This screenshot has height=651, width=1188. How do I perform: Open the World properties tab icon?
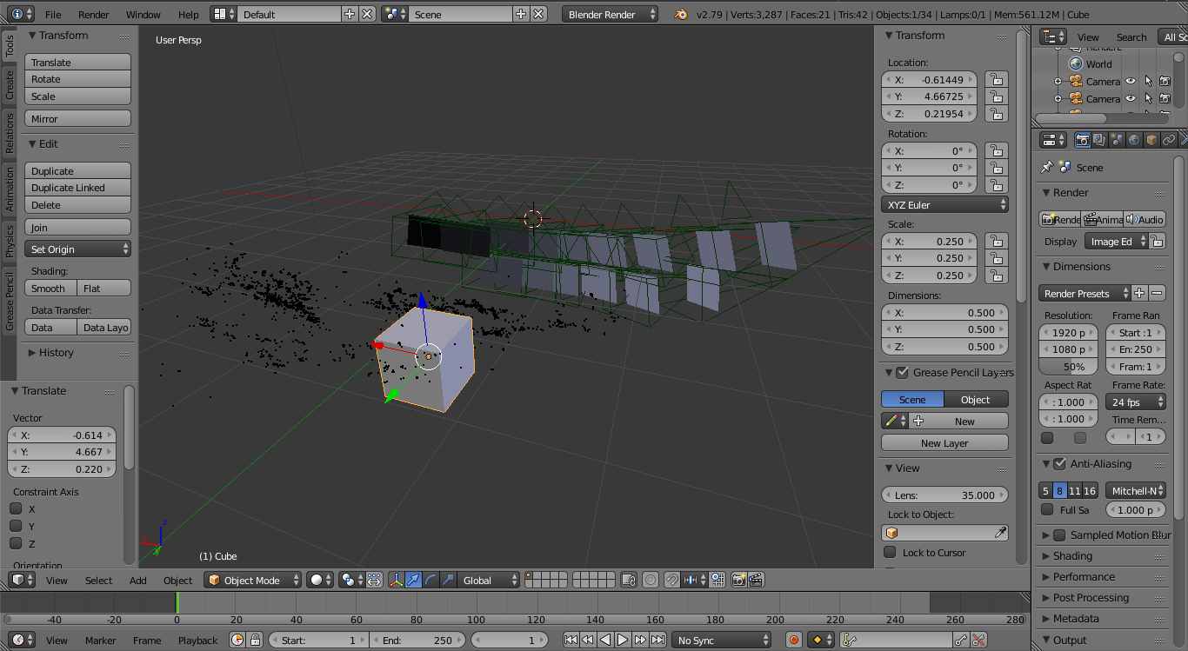tap(1134, 140)
